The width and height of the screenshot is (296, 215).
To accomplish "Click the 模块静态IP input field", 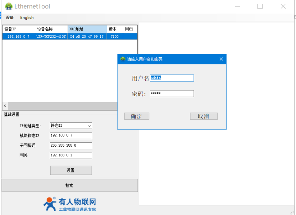I will 71,136.
